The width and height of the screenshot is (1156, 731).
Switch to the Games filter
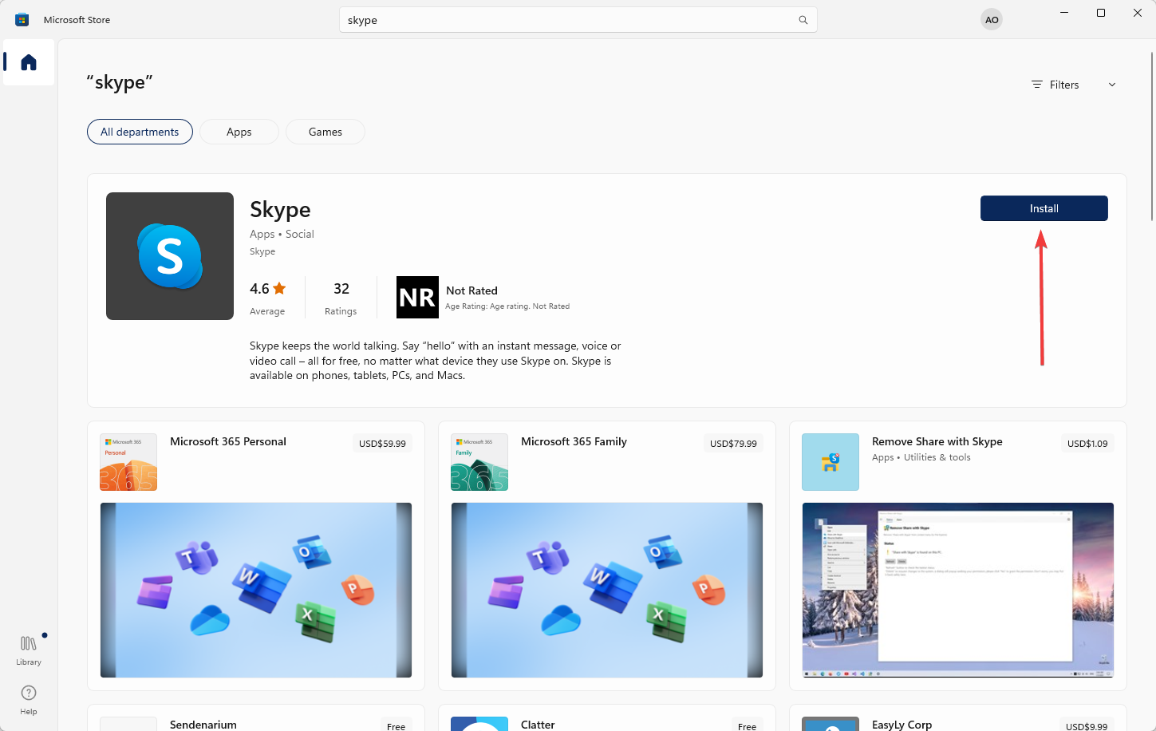point(325,132)
